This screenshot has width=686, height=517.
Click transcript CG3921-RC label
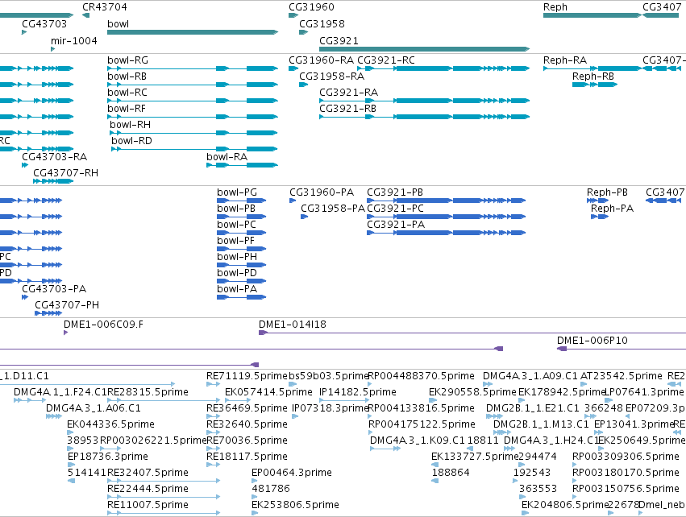386,60
